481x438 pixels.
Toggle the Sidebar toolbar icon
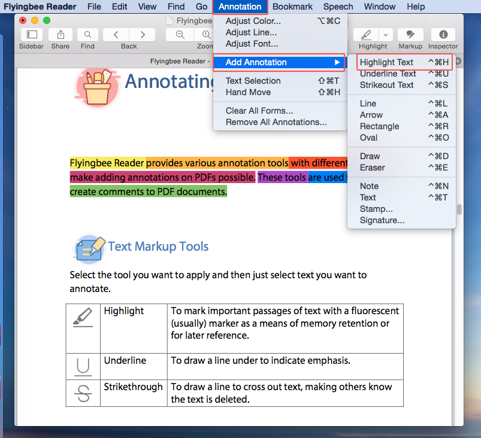pos(32,35)
